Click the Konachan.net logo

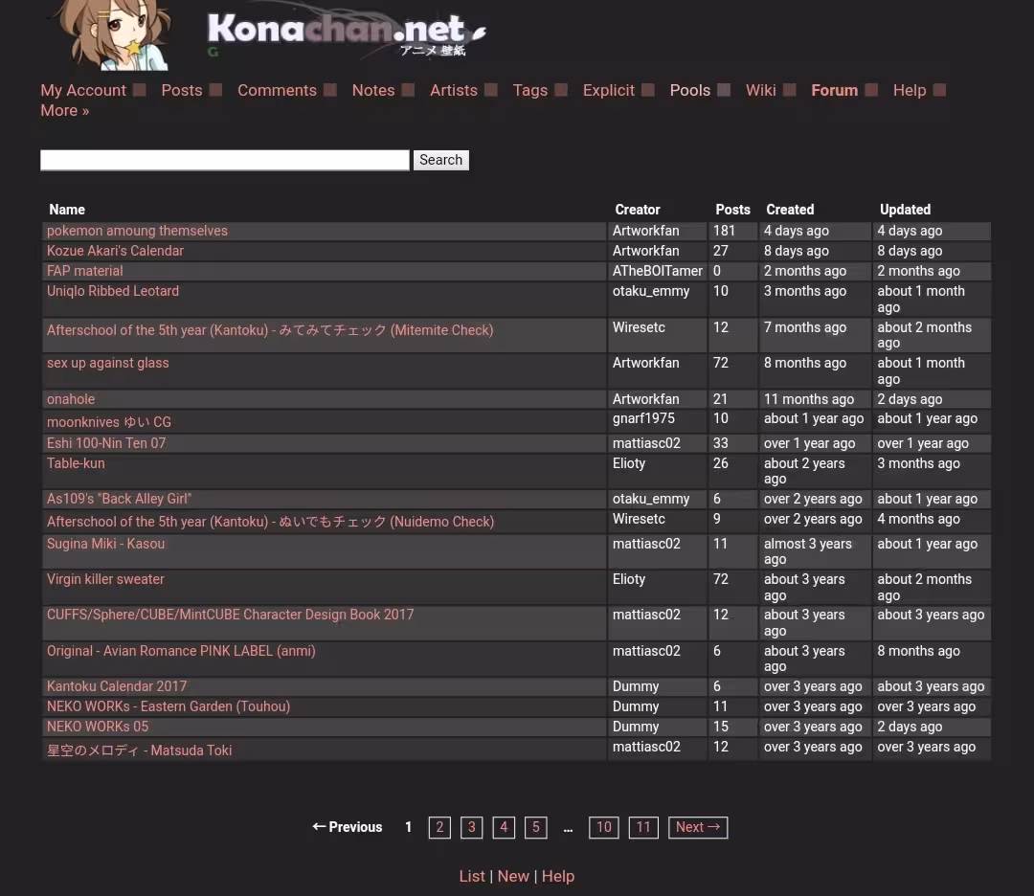(347, 33)
